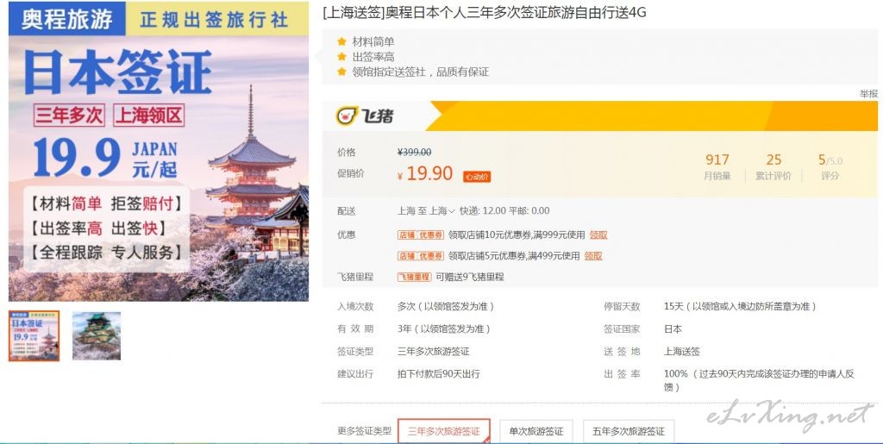Click the 上海送签 submission place value
This screenshot has height=444, width=883.
pos(682,351)
